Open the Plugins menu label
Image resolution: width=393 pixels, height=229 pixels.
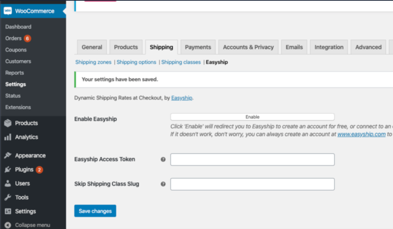24,170
